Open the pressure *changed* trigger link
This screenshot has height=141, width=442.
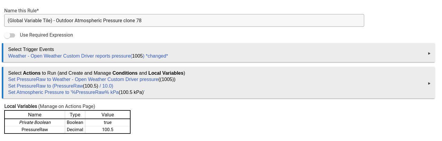(88, 56)
